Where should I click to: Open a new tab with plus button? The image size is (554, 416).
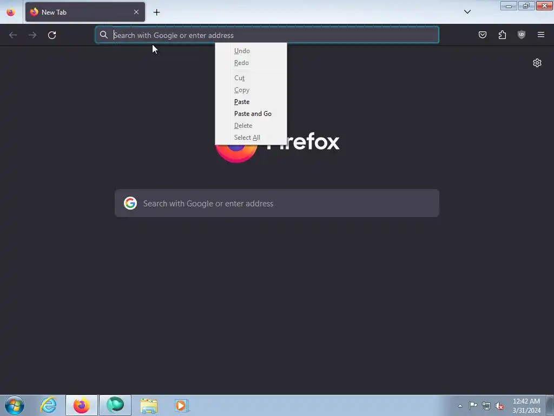tap(156, 12)
